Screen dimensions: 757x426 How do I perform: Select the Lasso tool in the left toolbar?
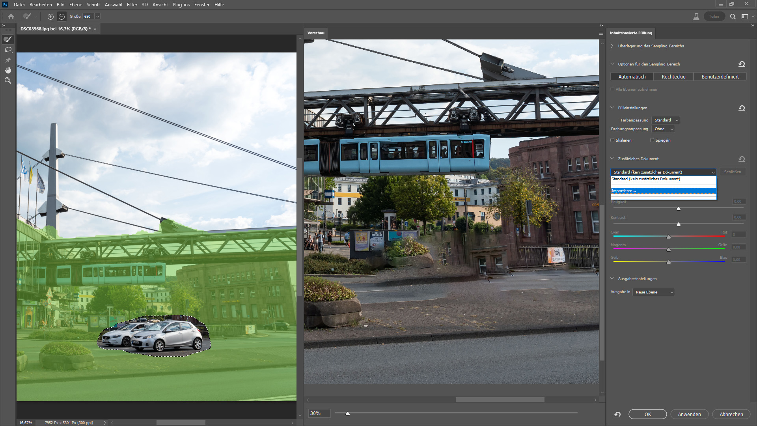click(8, 50)
